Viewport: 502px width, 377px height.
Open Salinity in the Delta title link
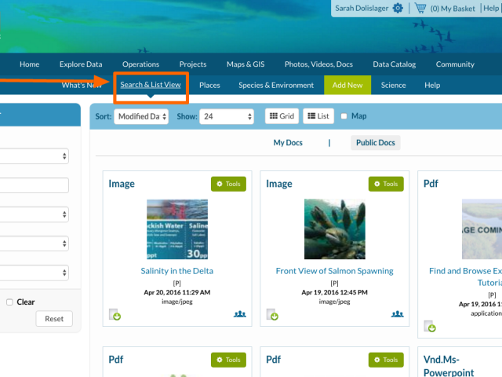(x=177, y=271)
